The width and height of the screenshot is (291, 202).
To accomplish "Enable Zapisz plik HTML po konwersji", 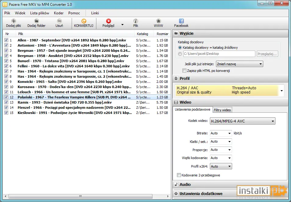I will coord(184,71).
